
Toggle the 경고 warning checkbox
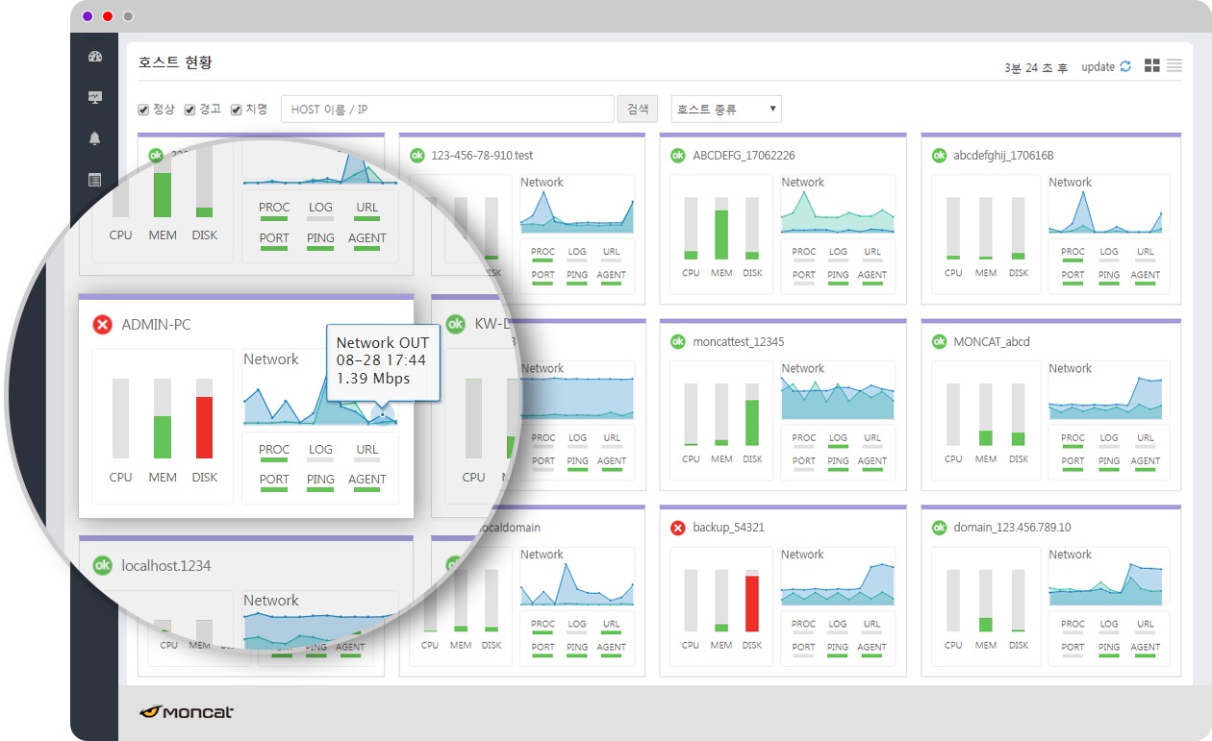189,110
